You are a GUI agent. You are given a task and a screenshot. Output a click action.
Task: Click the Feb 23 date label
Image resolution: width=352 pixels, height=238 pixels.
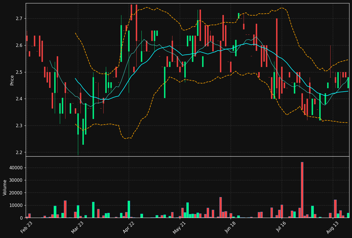click(26, 227)
